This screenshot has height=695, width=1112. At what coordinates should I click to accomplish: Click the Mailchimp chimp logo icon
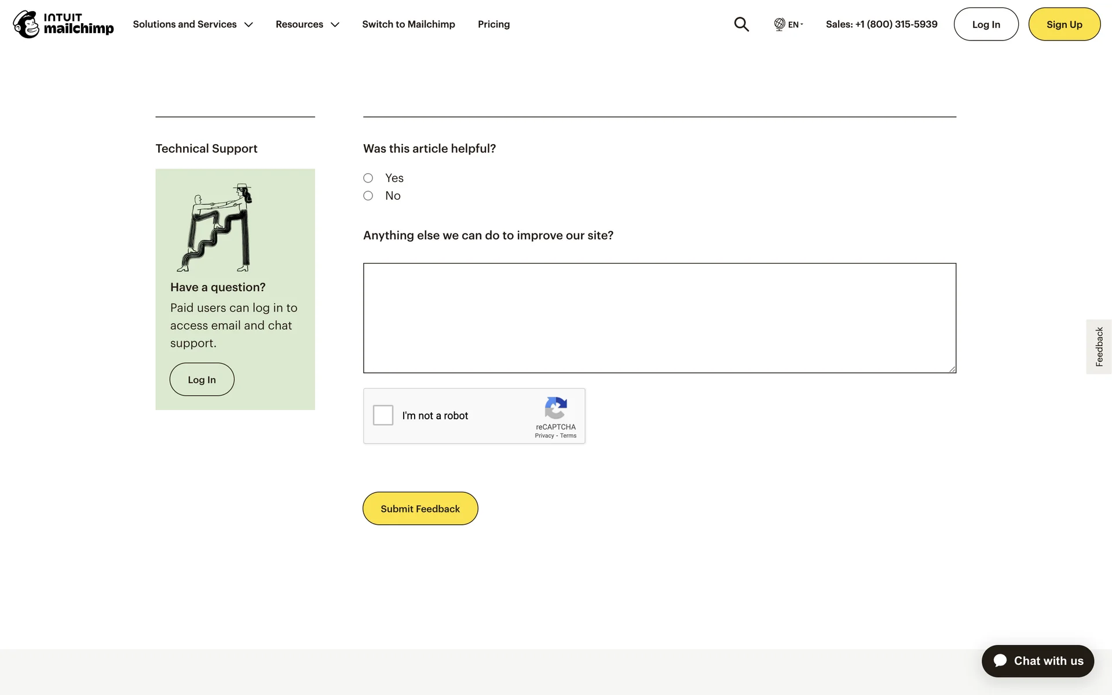pos(27,24)
